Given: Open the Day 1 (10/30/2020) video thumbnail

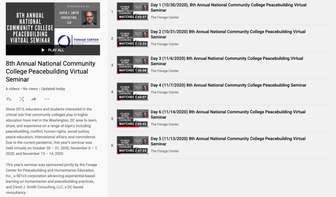Looking at the screenshot, I should (132, 11).
